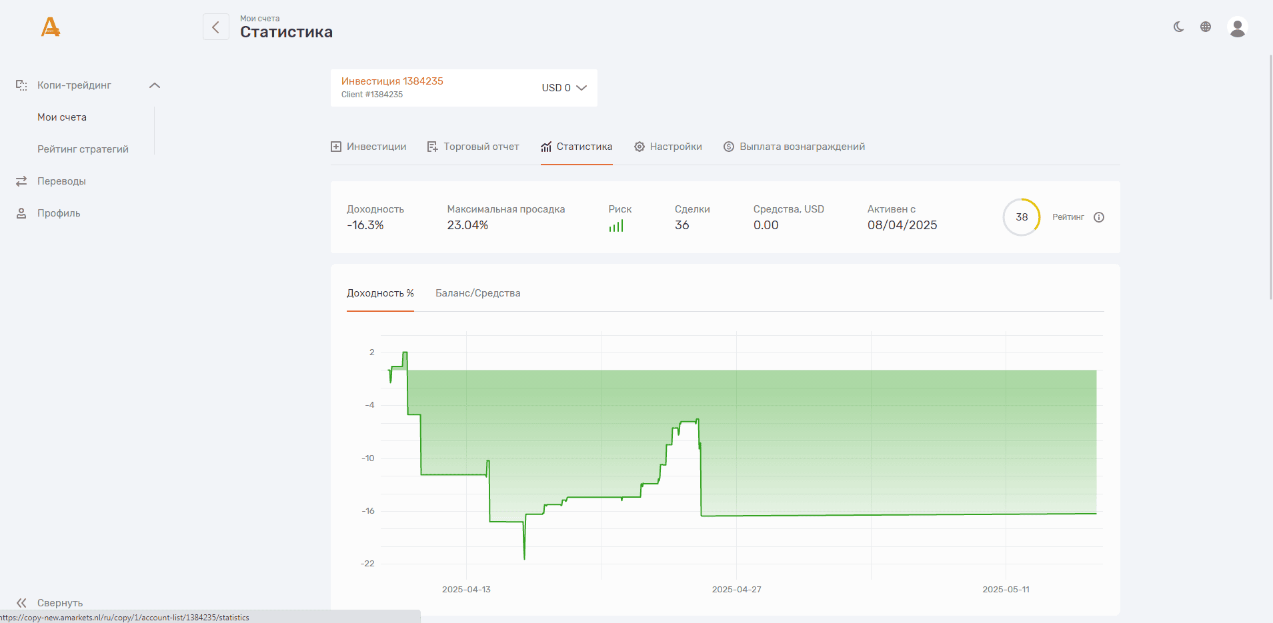Image resolution: width=1273 pixels, height=623 pixels.
Task: Collapse the Копи-трейдинг menu chevron
Action: [x=155, y=85]
